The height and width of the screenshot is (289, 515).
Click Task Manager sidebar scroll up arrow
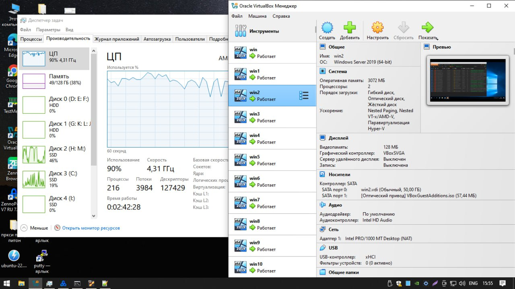[94, 51]
